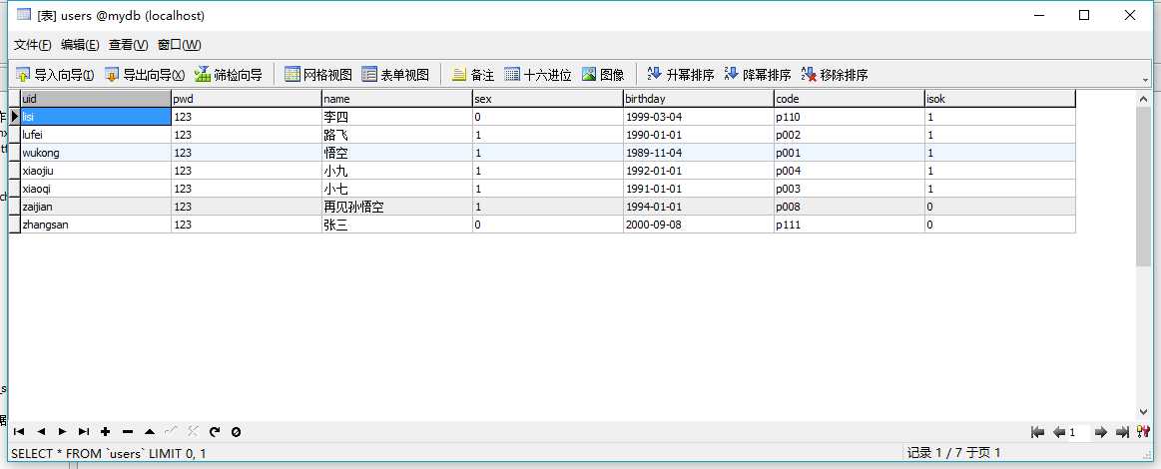Go to the next page arrow
This screenshot has width=1161, height=469.
coord(1101,432)
